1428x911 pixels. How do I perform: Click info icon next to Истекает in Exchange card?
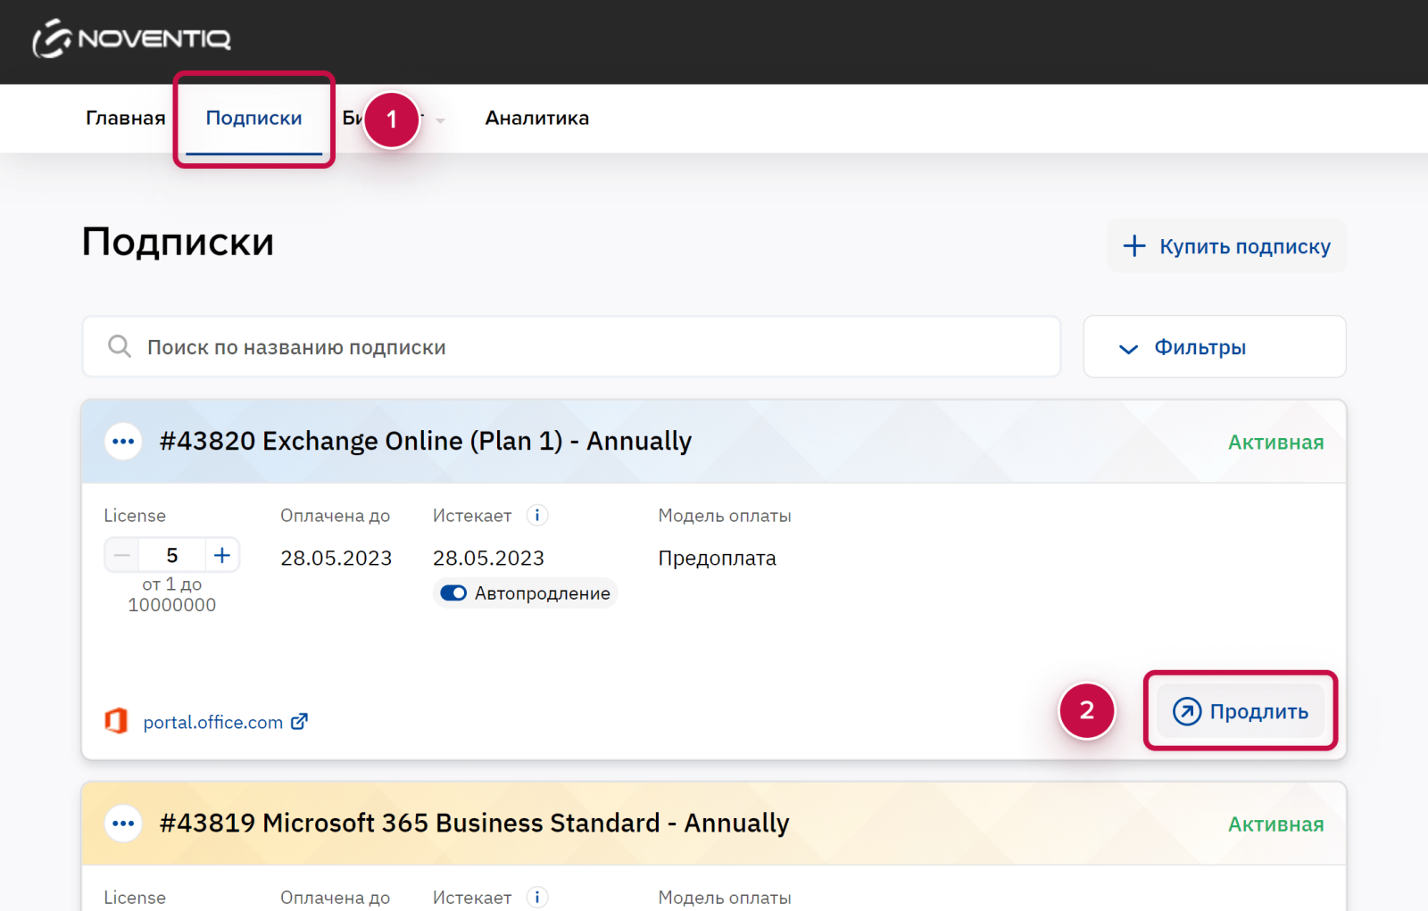537,515
